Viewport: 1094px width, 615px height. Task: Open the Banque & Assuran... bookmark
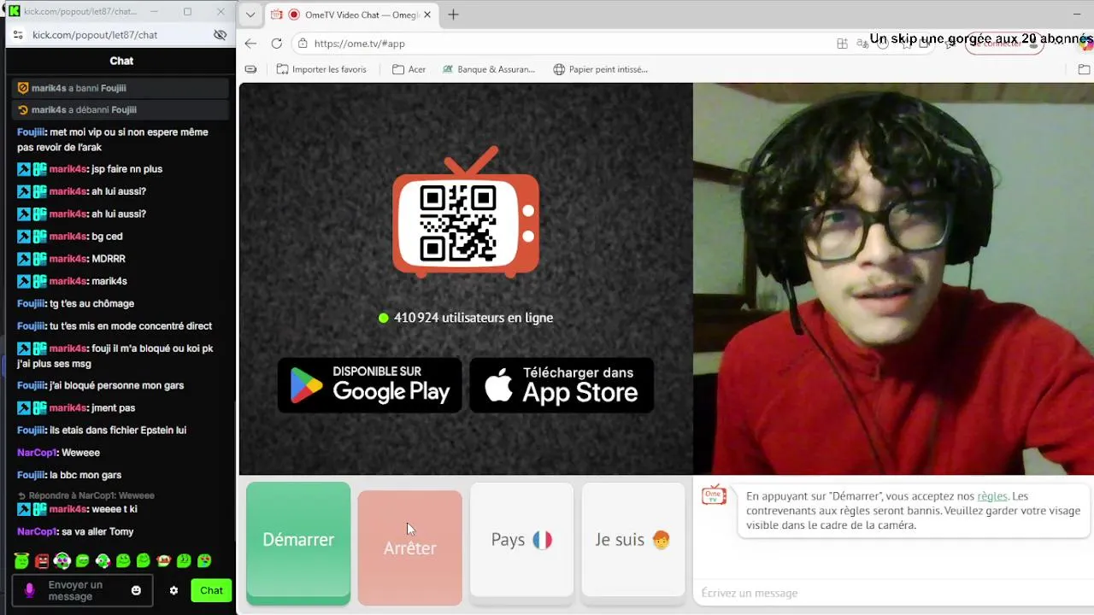pos(489,69)
